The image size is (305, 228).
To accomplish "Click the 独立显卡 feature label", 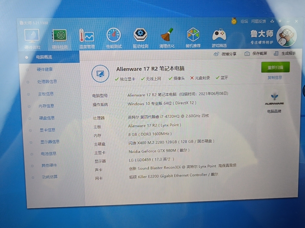I will click(x=127, y=79).
